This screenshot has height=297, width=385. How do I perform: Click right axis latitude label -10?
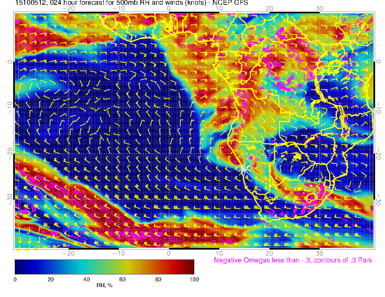tap(379, 108)
